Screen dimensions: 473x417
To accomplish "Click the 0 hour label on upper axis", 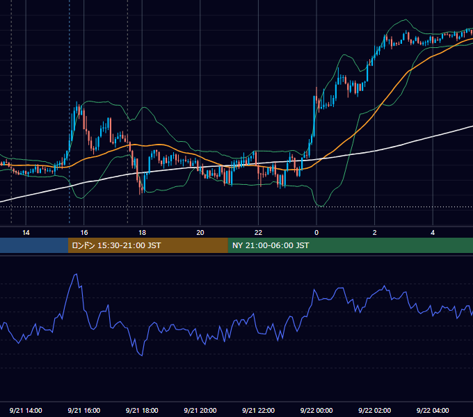I will (x=316, y=233).
